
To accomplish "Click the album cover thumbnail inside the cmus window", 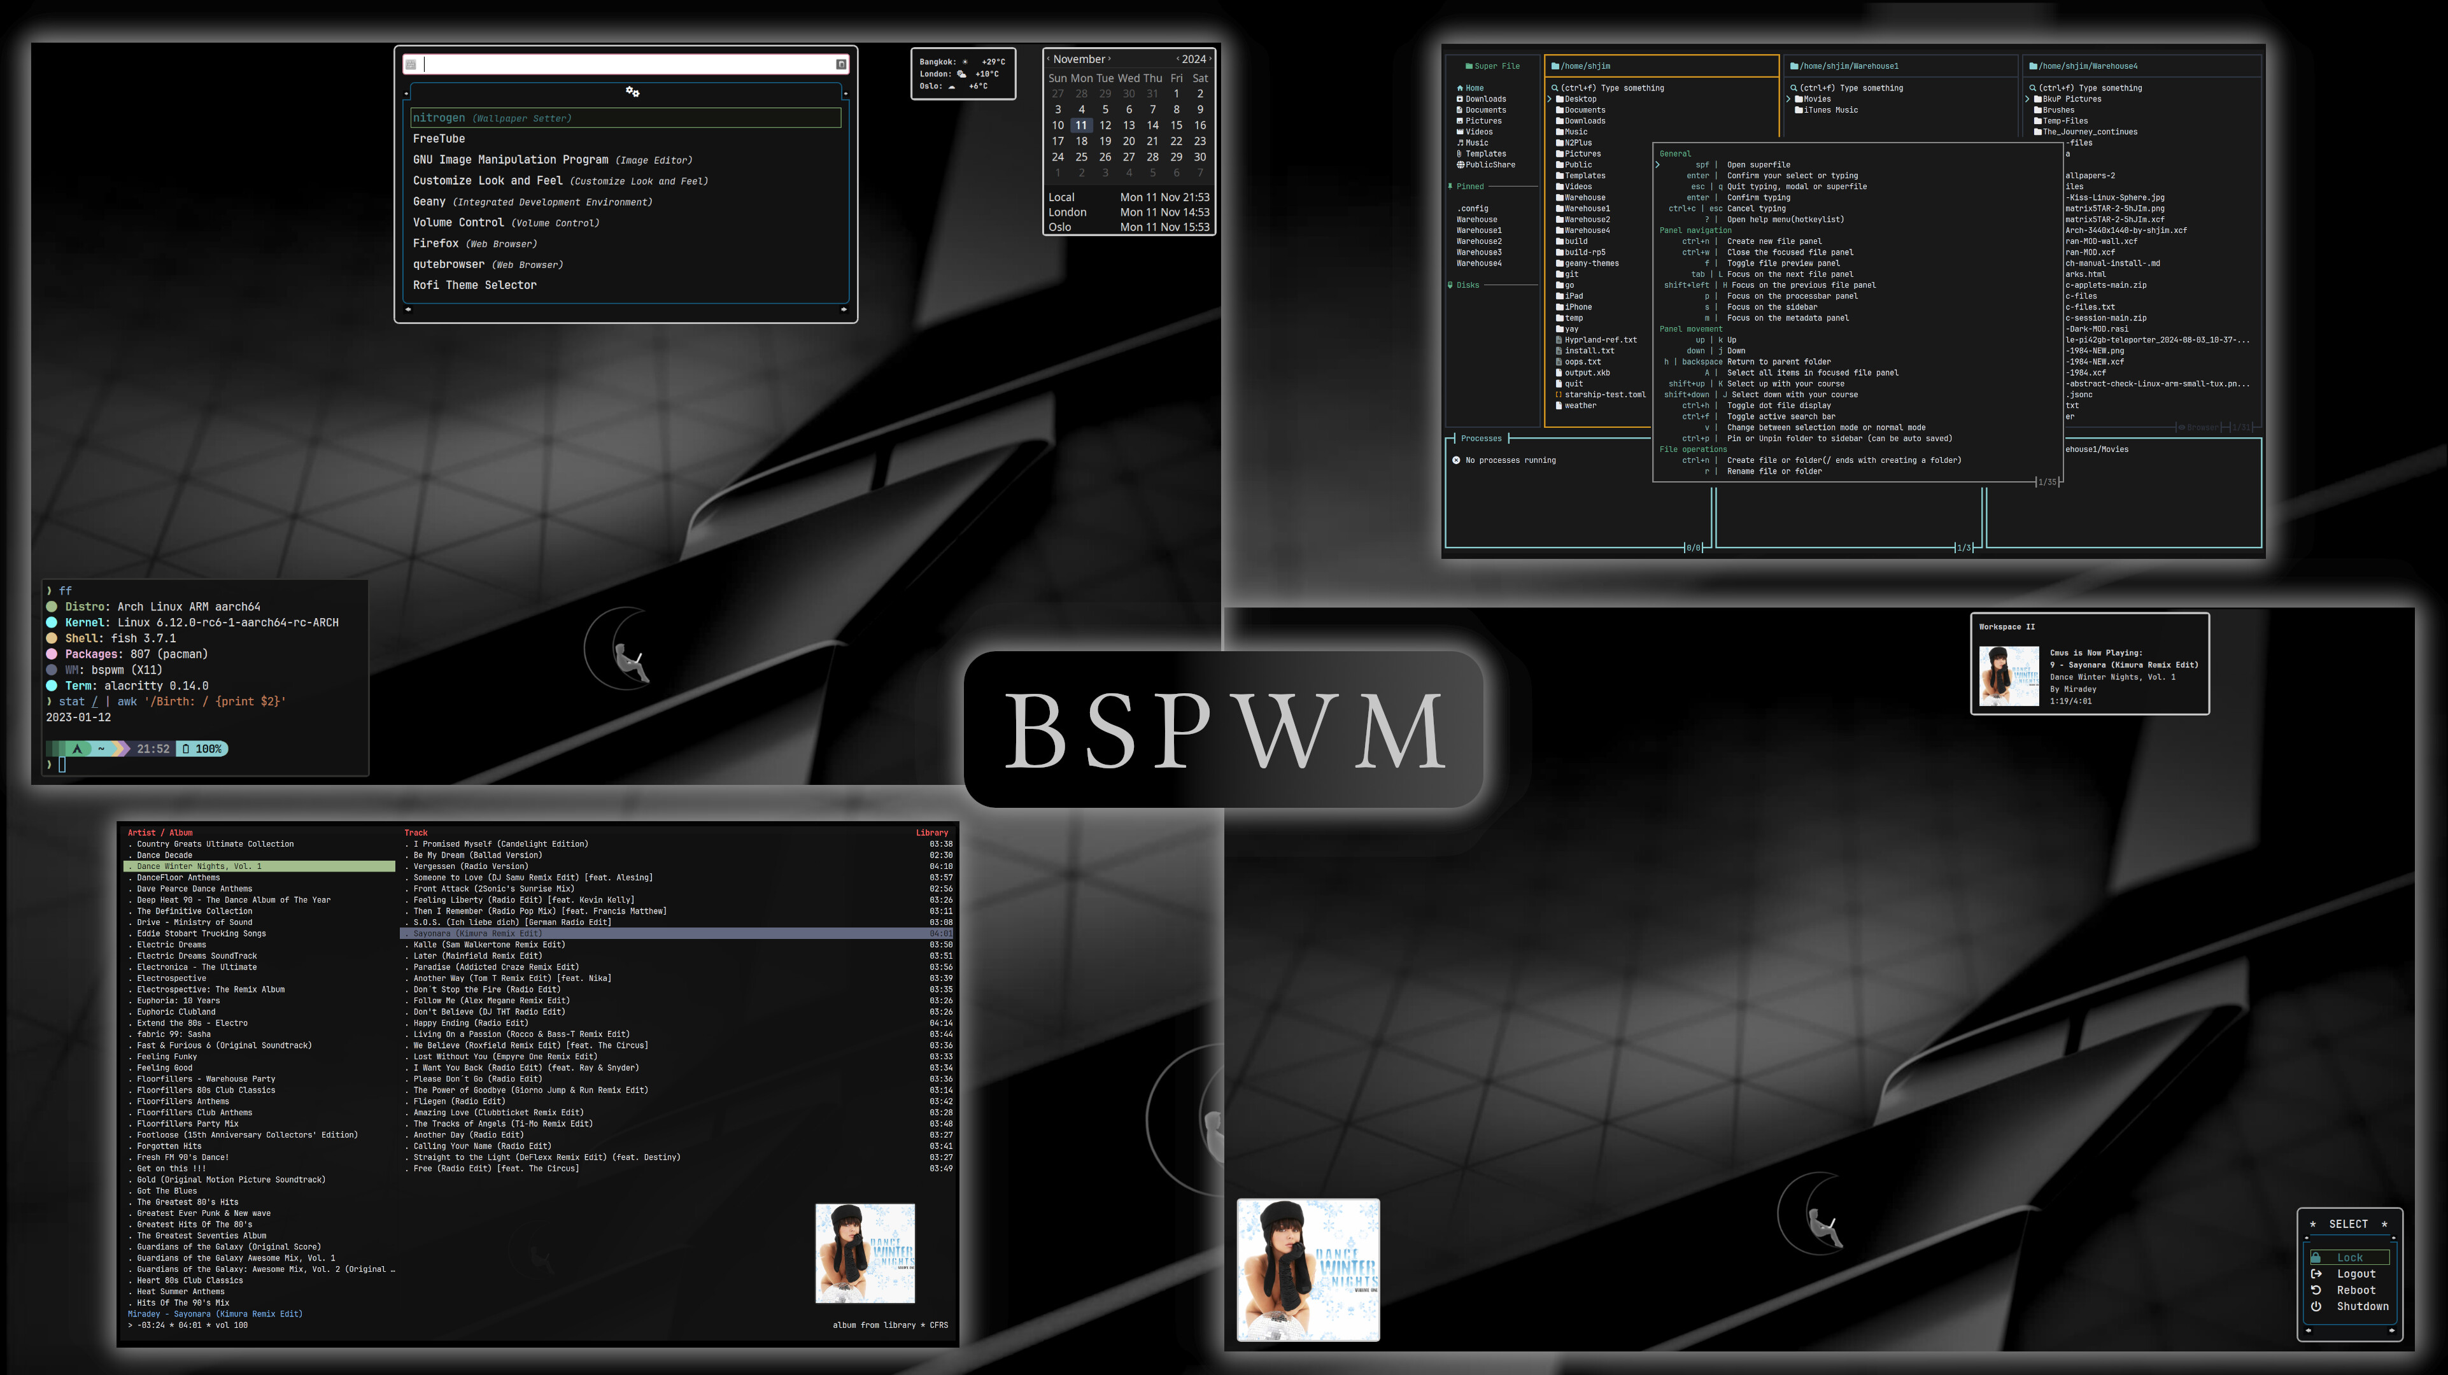I will [x=865, y=1253].
